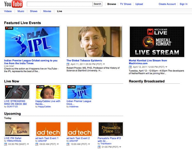Click the Search button
This screenshot has height=150, width=192.
click(x=97, y=4)
